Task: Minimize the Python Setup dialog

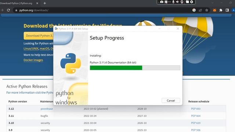Action: (160, 29)
